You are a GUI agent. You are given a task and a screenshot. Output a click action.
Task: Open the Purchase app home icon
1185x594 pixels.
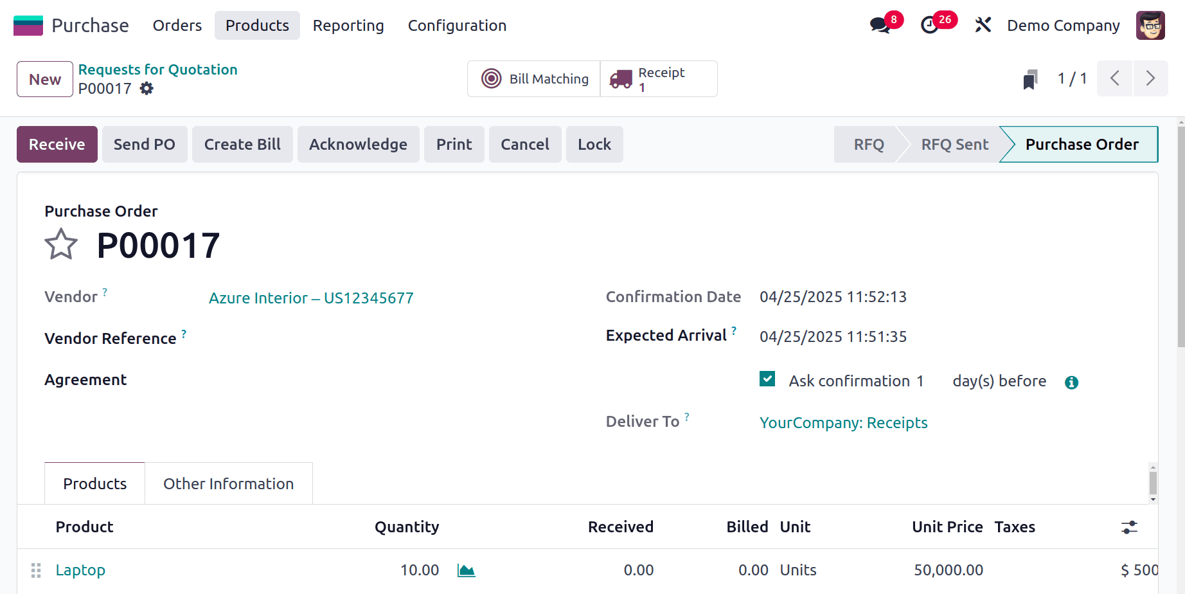(x=28, y=26)
